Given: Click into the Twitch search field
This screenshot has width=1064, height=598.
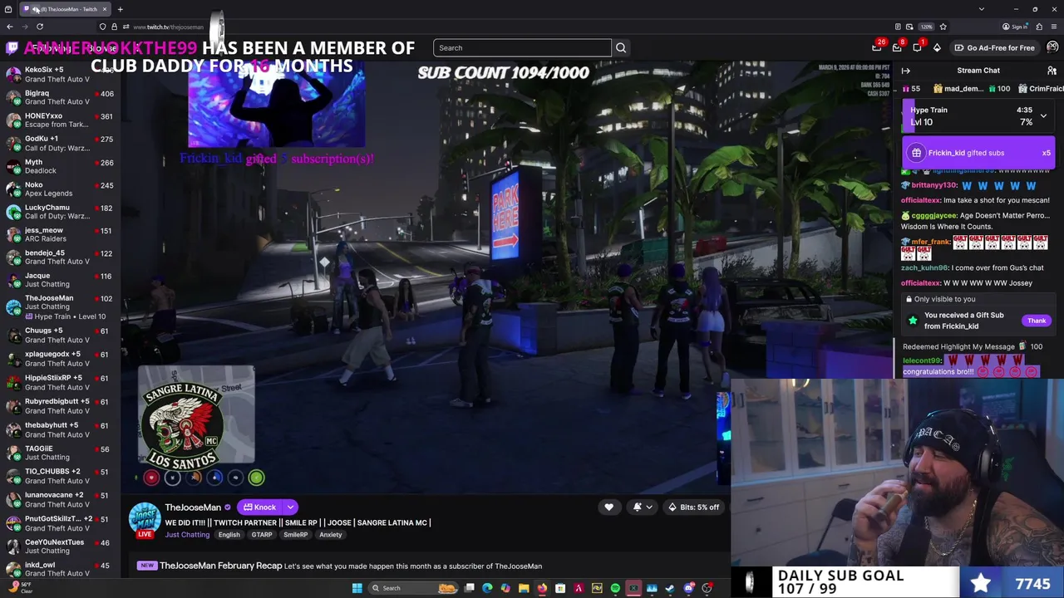Looking at the screenshot, I should click(522, 47).
